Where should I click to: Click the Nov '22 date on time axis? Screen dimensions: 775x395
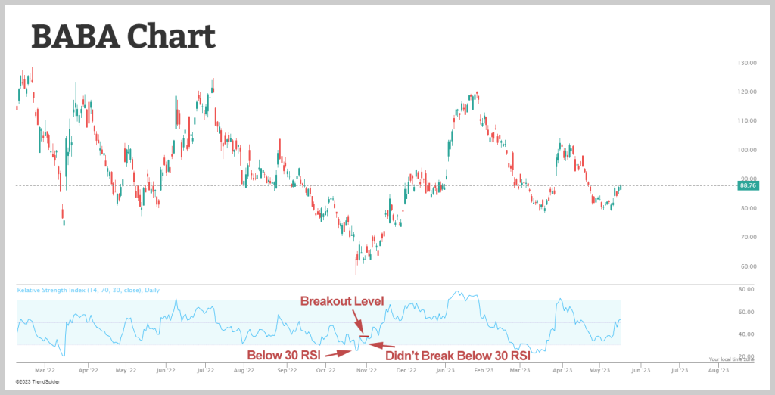coord(366,371)
